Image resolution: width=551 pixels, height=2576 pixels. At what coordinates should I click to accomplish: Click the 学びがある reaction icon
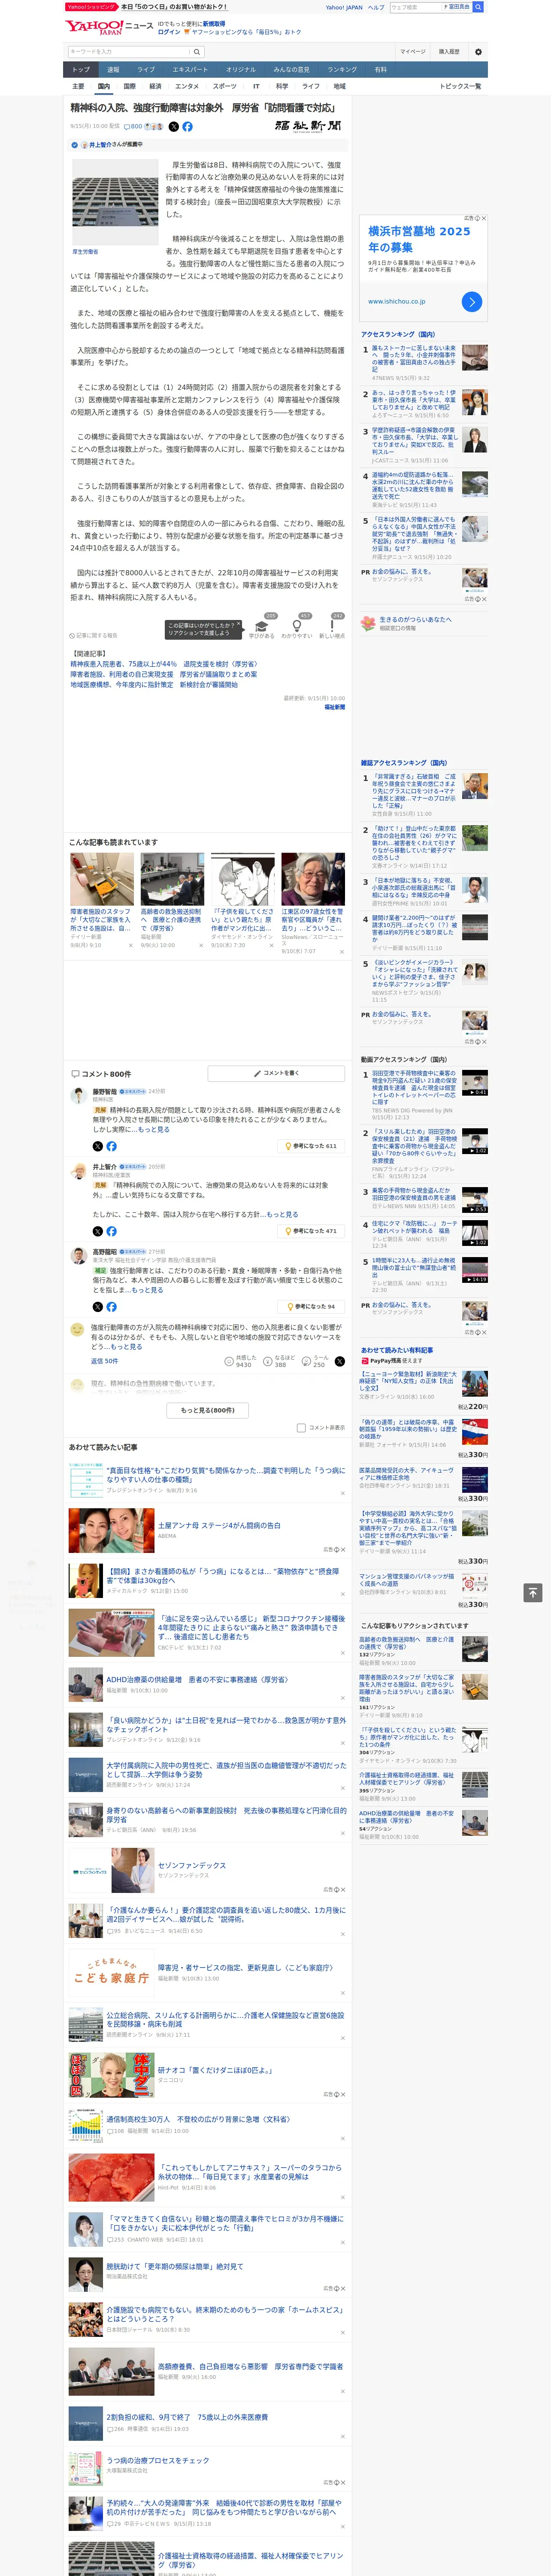pos(262,626)
